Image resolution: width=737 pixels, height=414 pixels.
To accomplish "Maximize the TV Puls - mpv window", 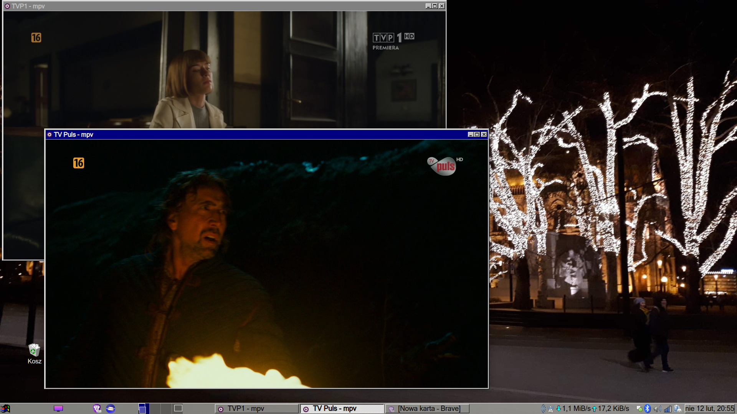I will pyautogui.click(x=477, y=135).
